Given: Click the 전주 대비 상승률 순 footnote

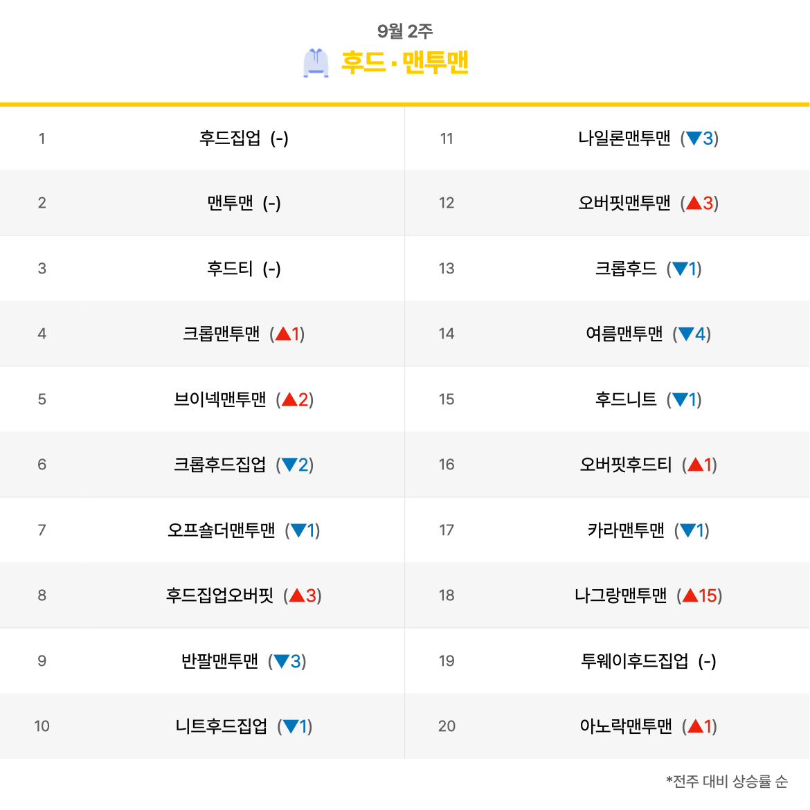Looking at the screenshot, I should 727,781.
